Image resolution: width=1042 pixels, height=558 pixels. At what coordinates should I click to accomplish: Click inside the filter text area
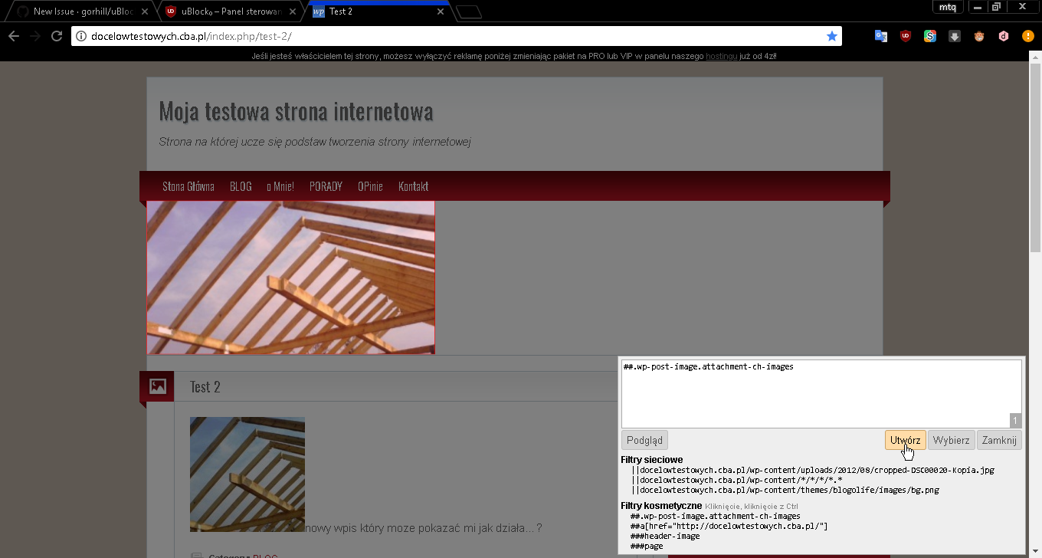coord(821,394)
